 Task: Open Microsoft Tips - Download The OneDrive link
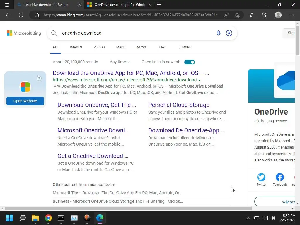118,193
